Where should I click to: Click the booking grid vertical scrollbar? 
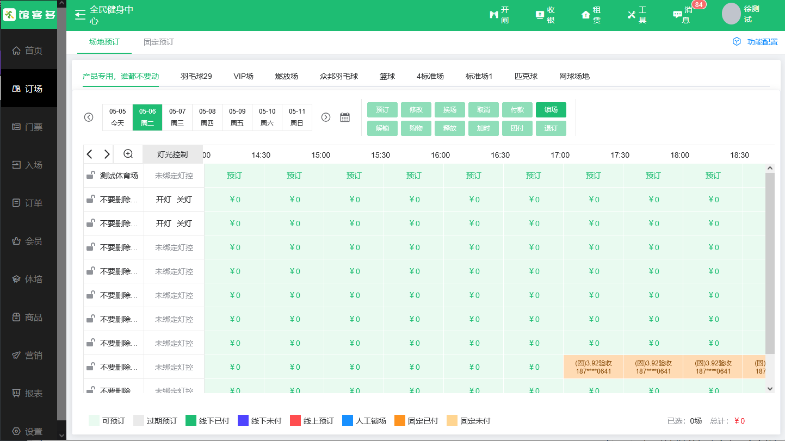coord(770,264)
